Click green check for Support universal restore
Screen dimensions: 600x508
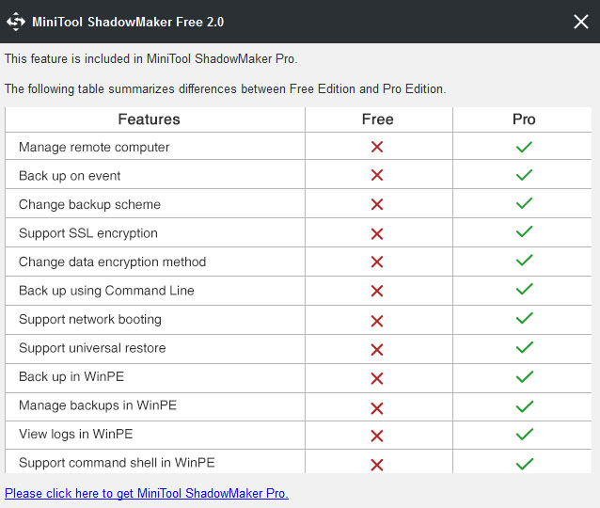point(524,348)
